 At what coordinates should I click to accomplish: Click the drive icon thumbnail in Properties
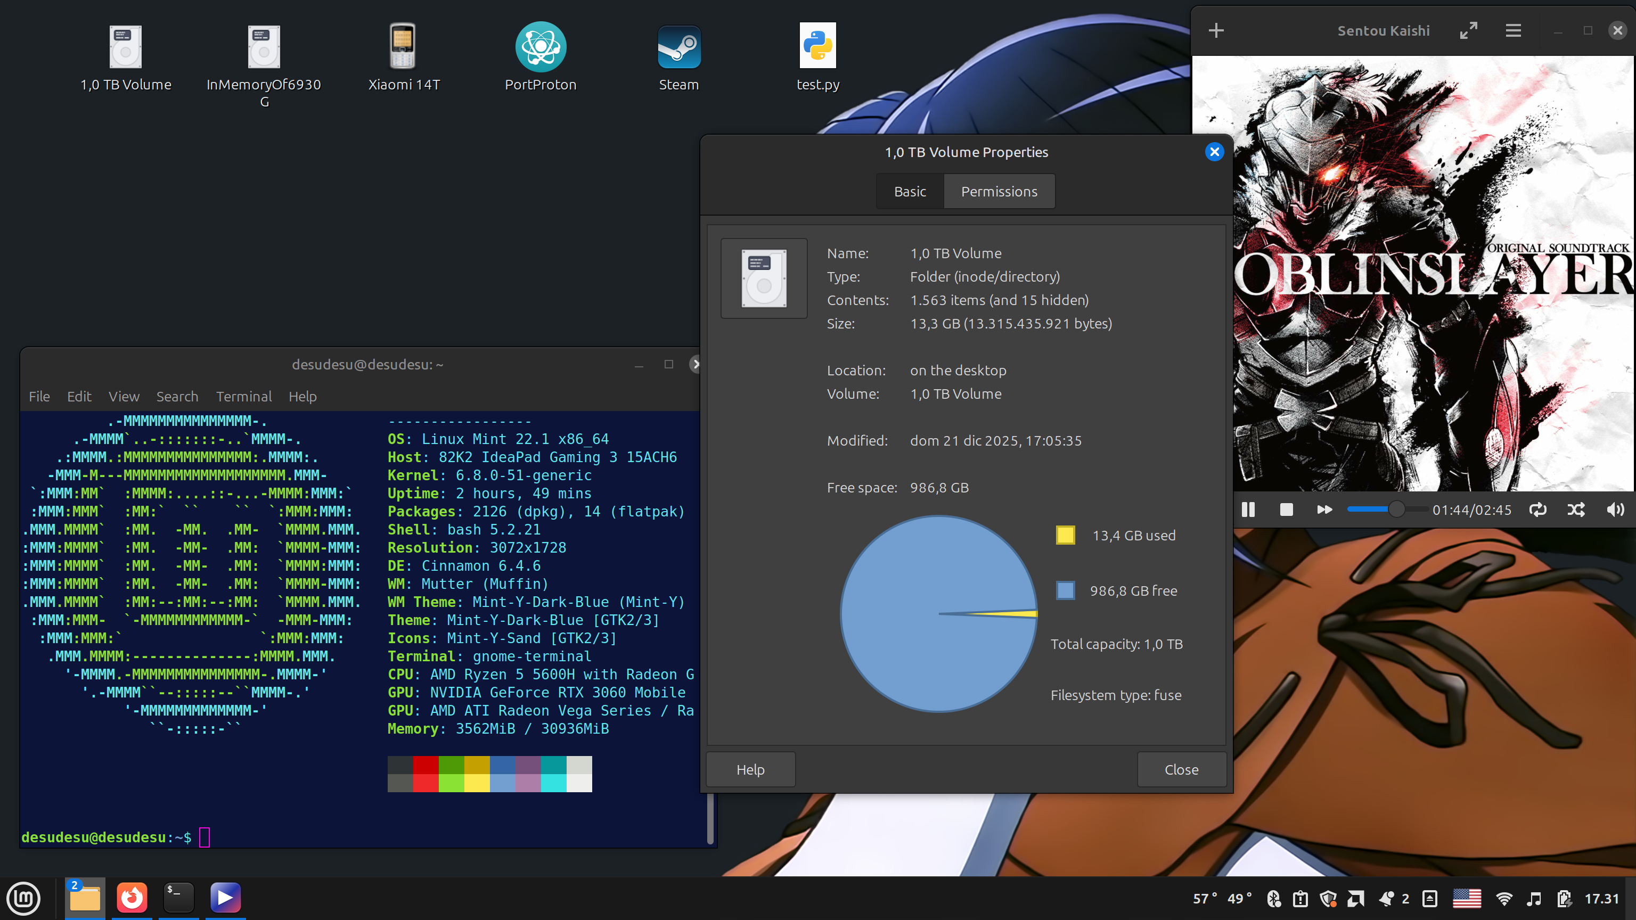click(x=764, y=278)
